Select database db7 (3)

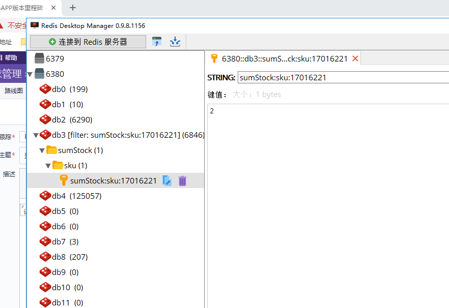click(x=65, y=241)
